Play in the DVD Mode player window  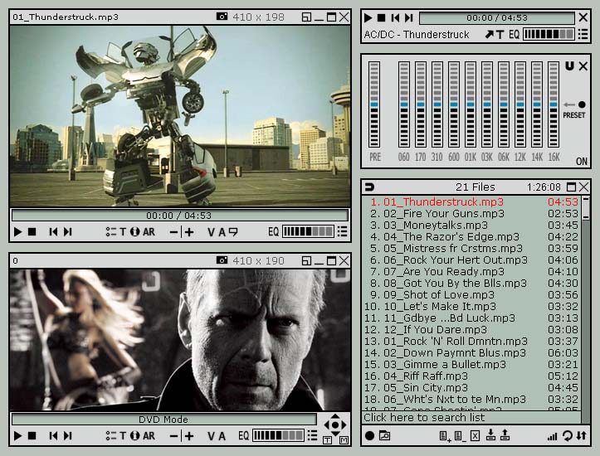pos(17,436)
